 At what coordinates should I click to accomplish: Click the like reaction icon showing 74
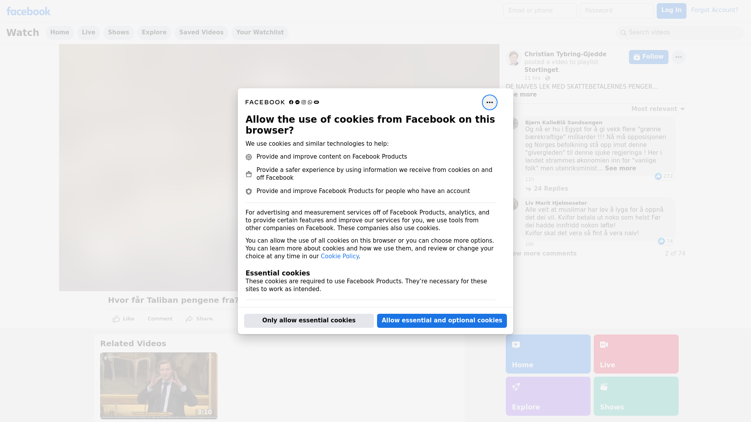click(x=661, y=241)
